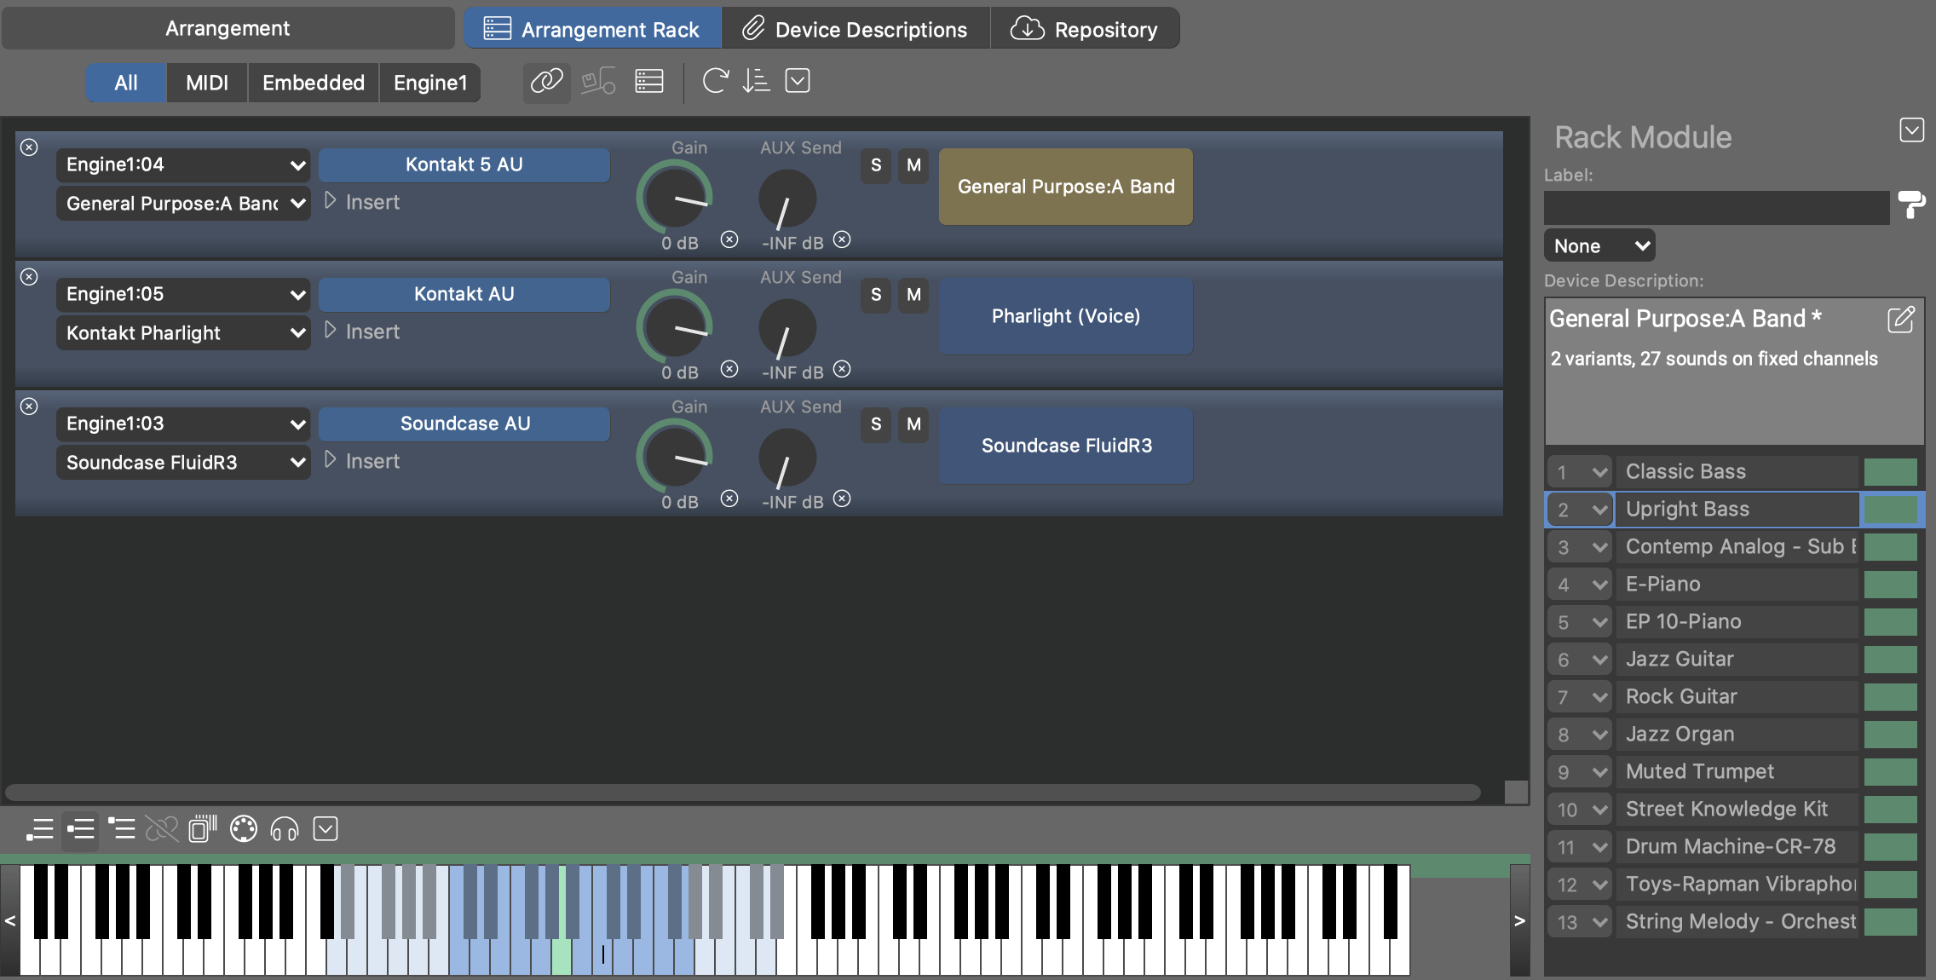
Task: Open the Engine1:04 dropdown
Action: tap(183, 164)
